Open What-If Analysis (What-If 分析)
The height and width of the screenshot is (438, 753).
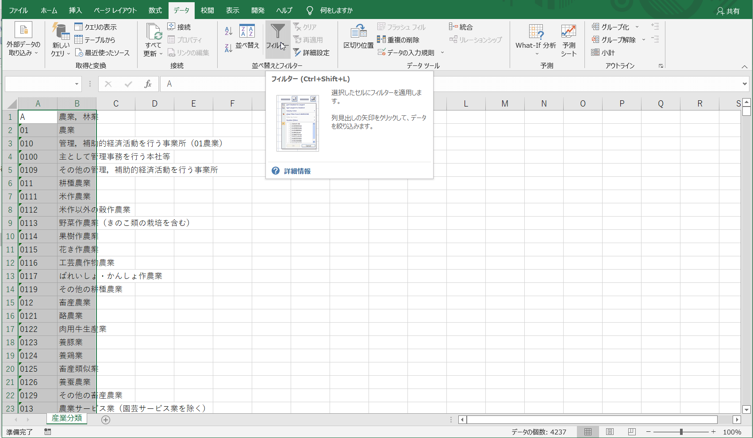tap(536, 40)
